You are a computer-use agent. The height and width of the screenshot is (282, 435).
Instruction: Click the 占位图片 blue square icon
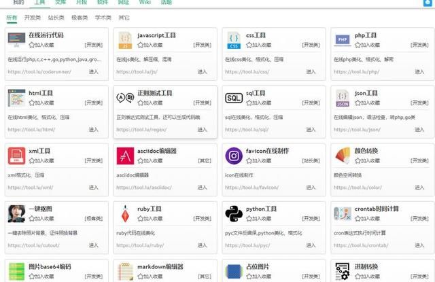click(x=234, y=272)
